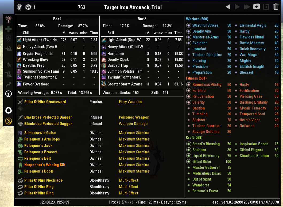Viewport: 283px width, 207px height.
Task: Click the Wrecking Blow skill icon
Action: click(19, 60)
